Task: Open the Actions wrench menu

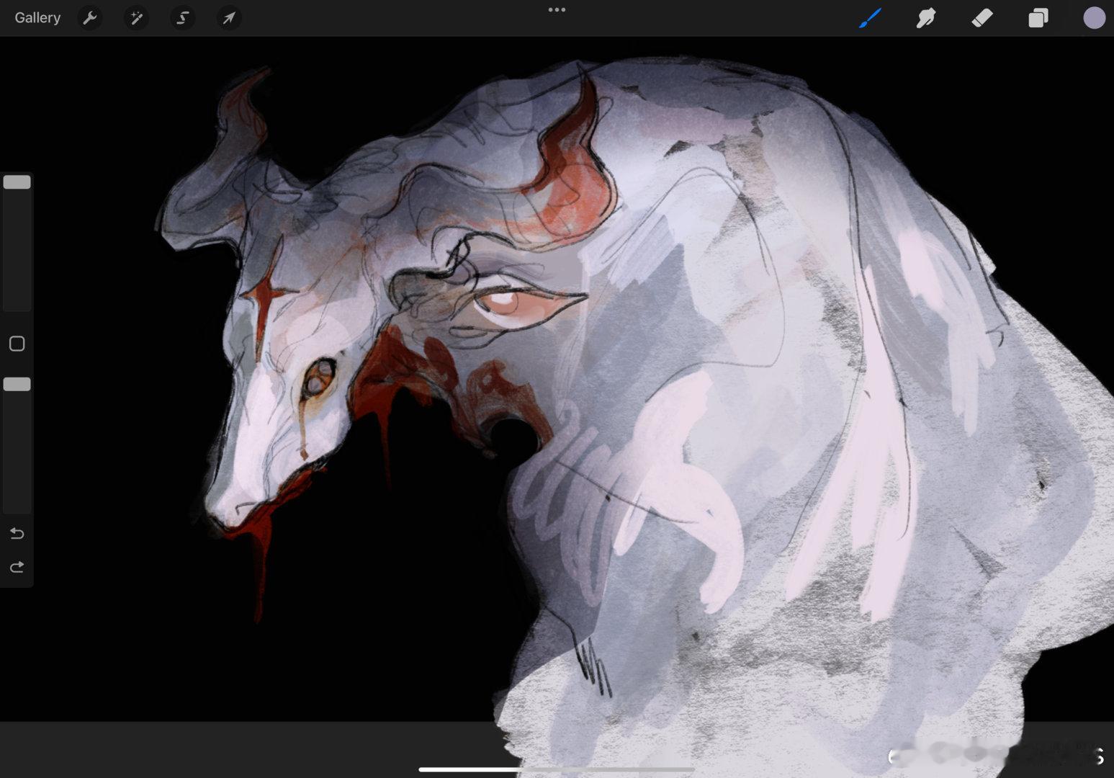Action: pos(90,18)
